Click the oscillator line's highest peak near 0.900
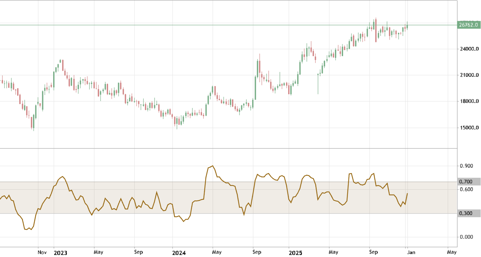 tap(213, 166)
